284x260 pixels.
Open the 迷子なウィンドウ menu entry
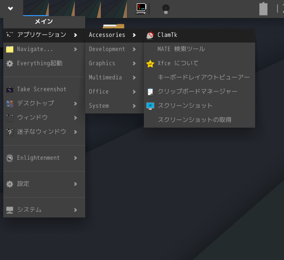[x=44, y=132]
